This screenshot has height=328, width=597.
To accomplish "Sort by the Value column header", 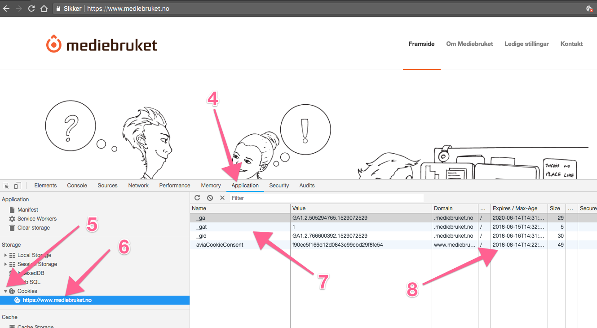I will (361, 208).
